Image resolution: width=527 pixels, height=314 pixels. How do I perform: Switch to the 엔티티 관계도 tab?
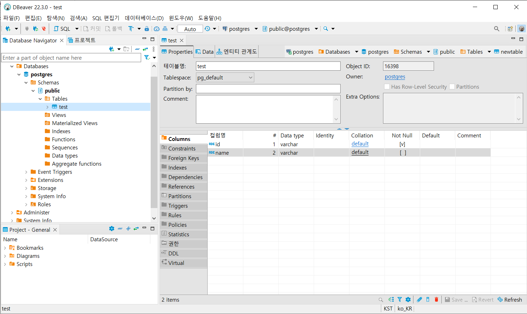pyautogui.click(x=237, y=52)
